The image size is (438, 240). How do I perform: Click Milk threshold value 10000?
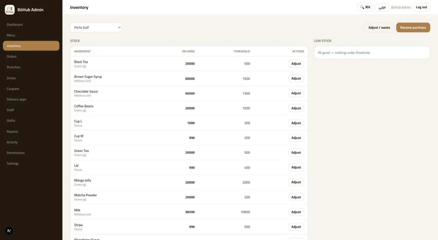click(245, 212)
